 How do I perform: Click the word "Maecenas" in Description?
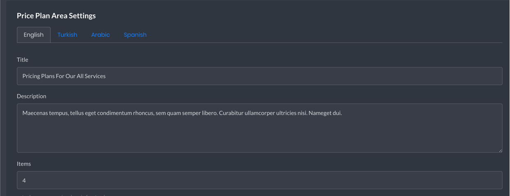click(x=35, y=113)
